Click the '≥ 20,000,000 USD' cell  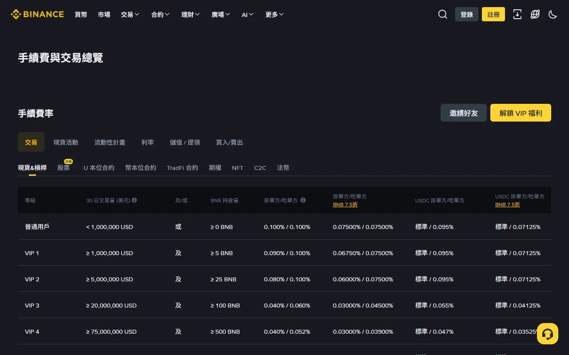pyautogui.click(x=112, y=305)
